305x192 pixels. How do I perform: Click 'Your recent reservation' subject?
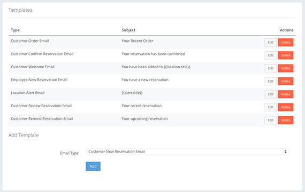point(142,106)
